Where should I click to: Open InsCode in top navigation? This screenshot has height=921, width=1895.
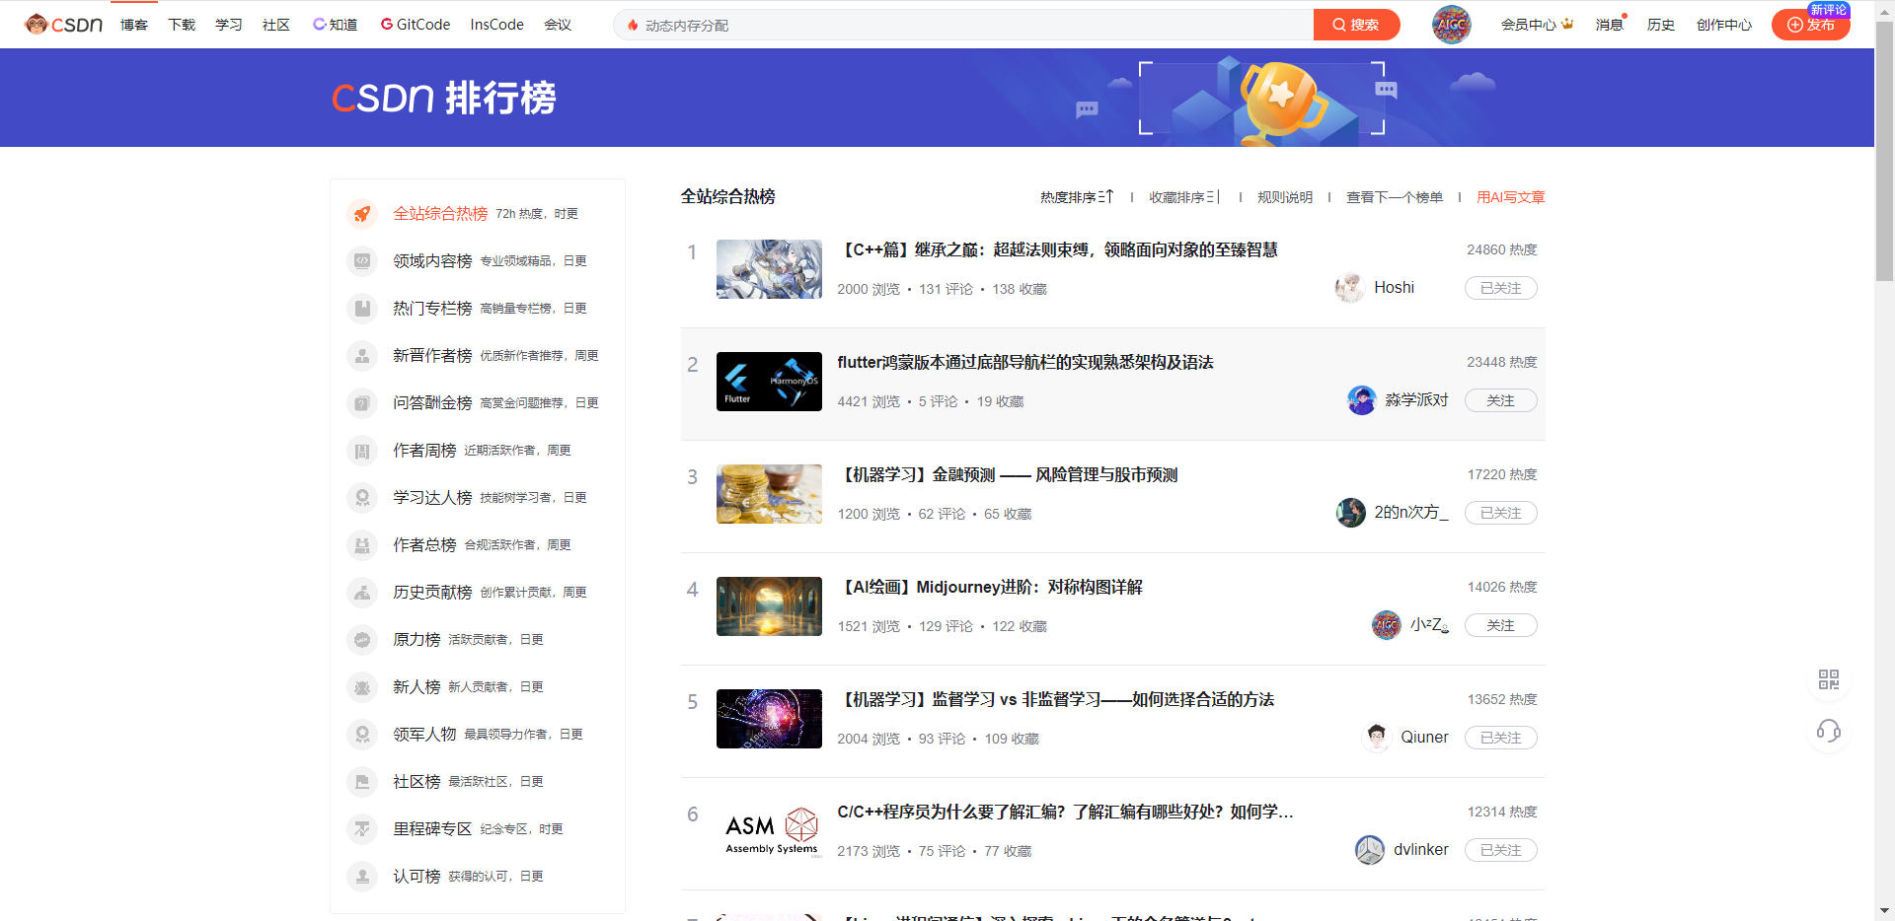[x=497, y=25]
